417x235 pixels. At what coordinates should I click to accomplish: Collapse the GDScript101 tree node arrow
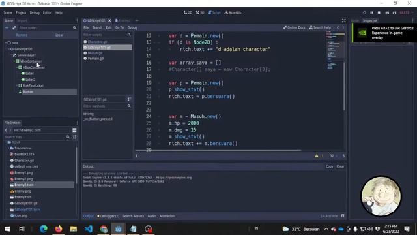[x=8, y=49]
